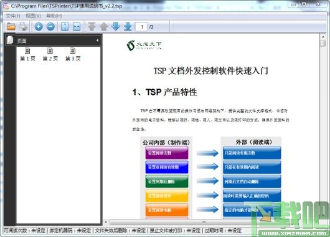Open the 帮助(H) menu
330x237 pixels.
coord(54,16)
